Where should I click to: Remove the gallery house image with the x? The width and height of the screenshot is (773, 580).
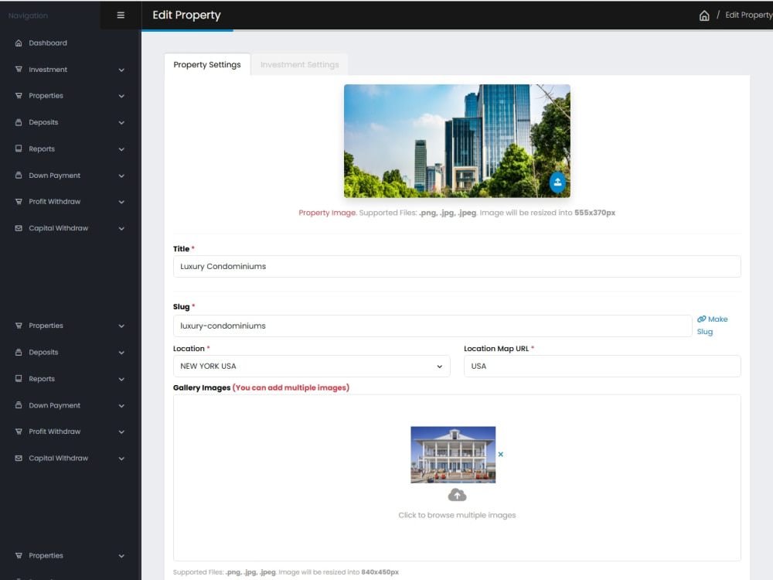pos(501,454)
